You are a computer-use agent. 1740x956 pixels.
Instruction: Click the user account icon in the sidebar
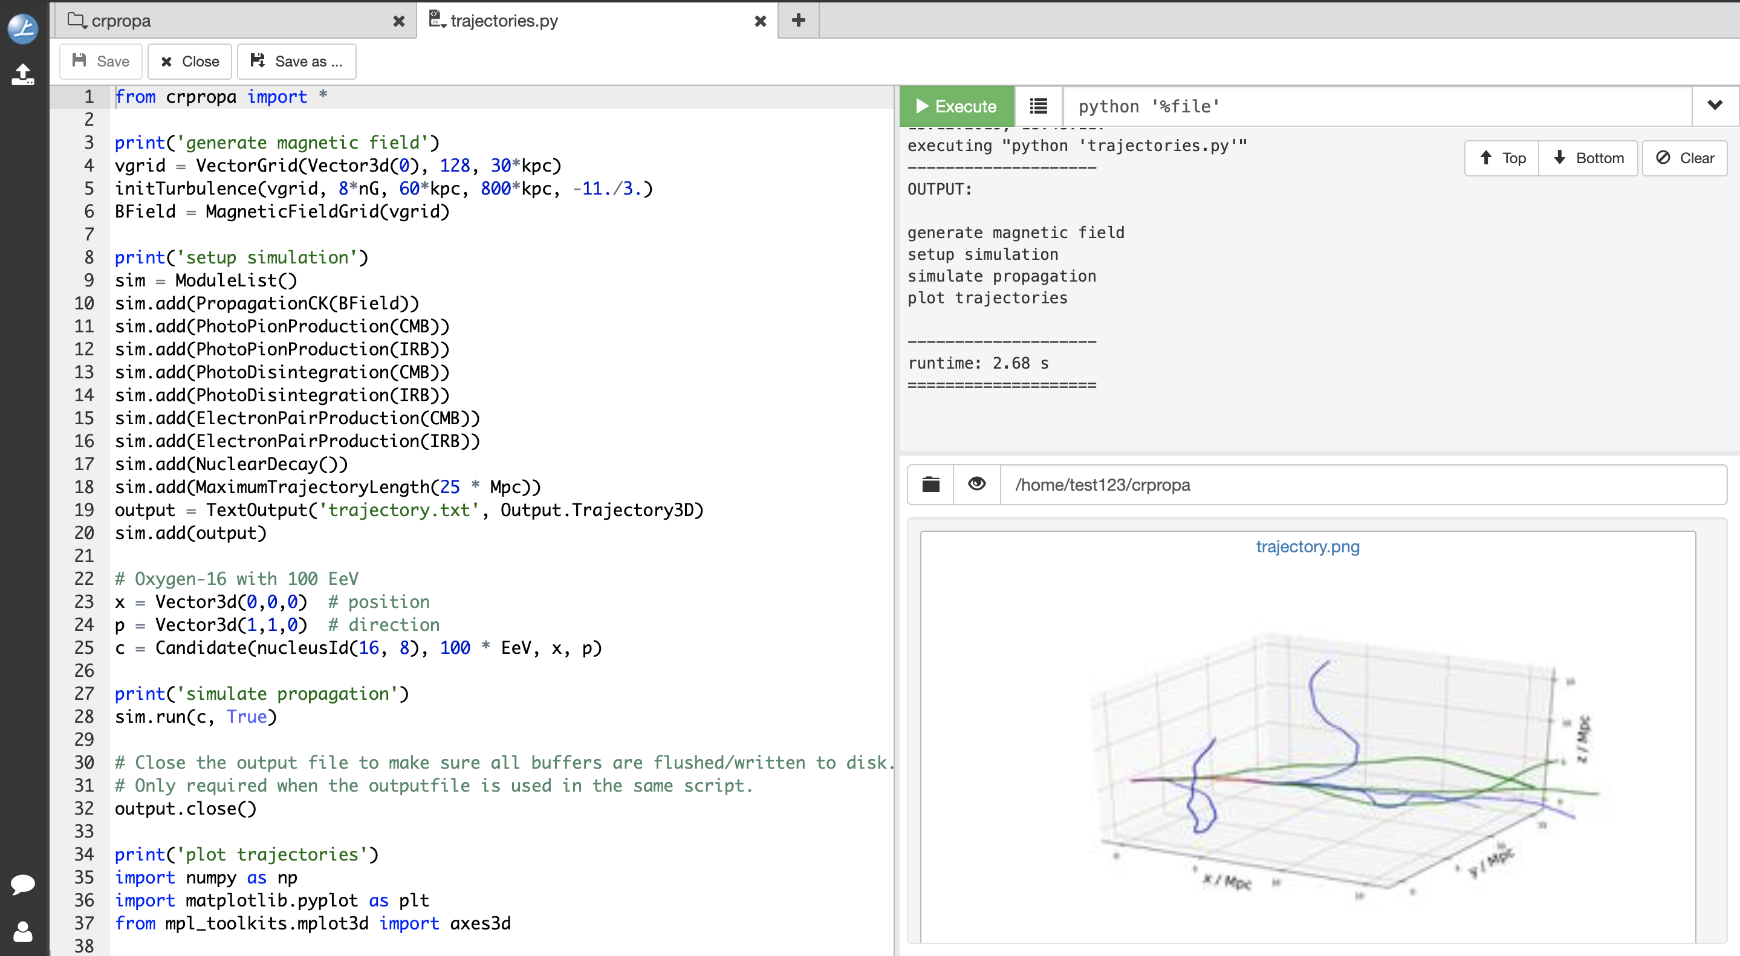(22, 932)
